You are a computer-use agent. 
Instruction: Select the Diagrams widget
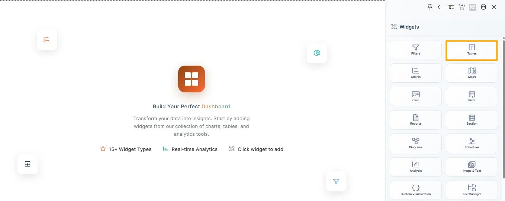[x=416, y=144]
